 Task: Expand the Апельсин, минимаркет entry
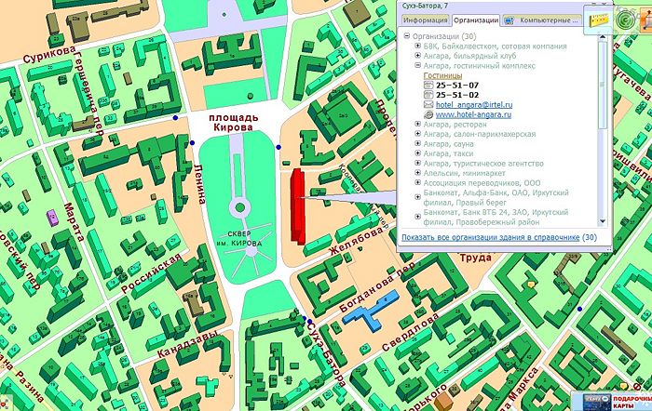coord(417,173)
